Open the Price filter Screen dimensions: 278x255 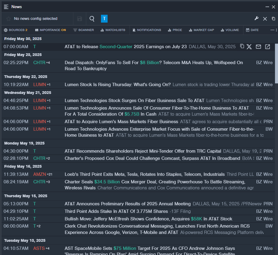[175, 30]
